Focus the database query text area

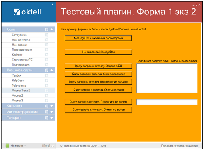(x=167, y=78)
